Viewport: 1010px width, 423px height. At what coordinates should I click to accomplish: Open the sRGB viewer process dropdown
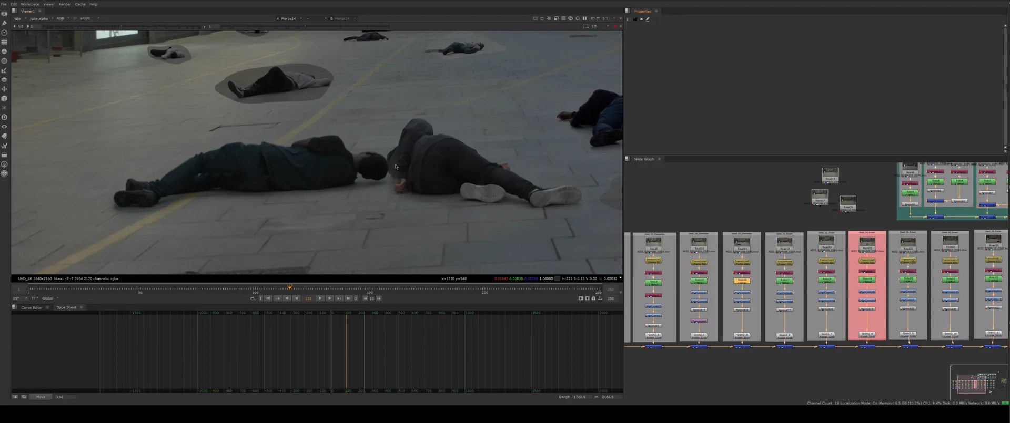click(x=89, y=18)
